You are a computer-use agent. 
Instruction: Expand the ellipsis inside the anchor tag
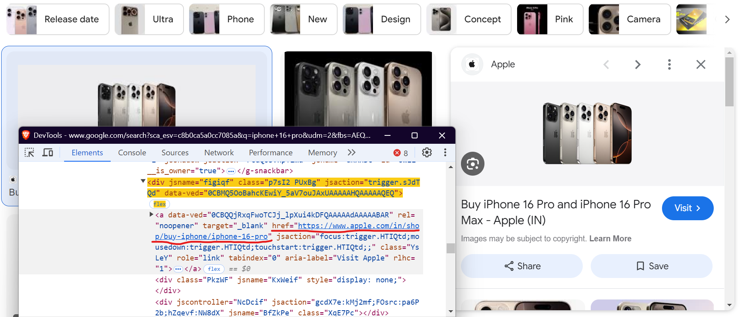coord(178,269)
